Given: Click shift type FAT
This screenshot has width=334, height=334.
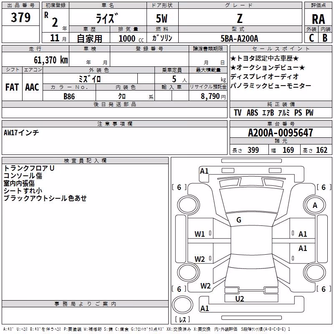Looking at the screenshot, I should 12,87.
